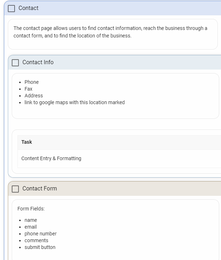Click the Contact Form header title

[x=40, y=188]
